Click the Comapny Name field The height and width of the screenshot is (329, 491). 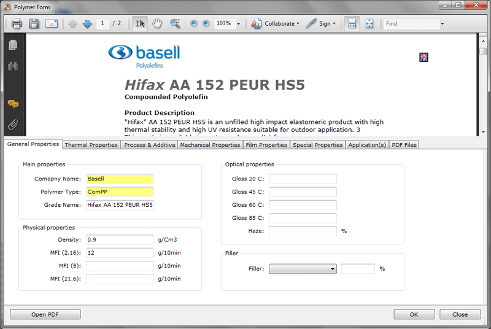(x=120, y=179)
